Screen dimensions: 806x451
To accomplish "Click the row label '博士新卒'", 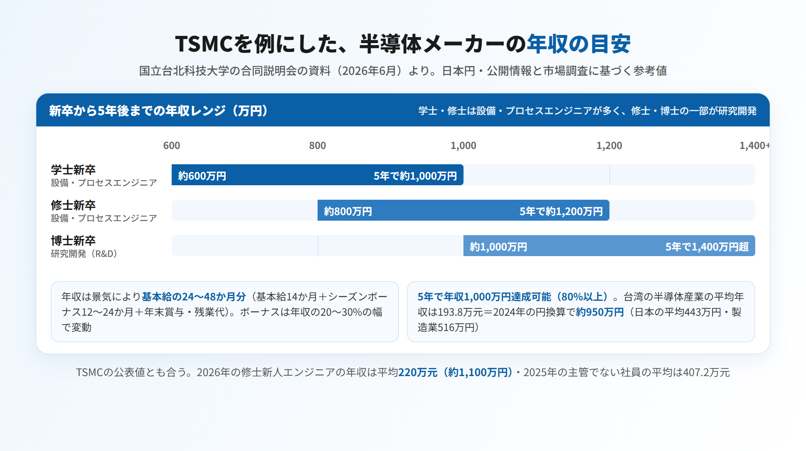I will 73,240.
